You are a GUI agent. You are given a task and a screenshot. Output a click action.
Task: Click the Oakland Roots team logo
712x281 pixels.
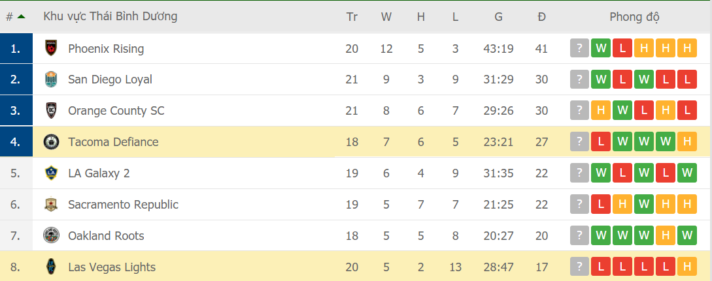pyautogui.click(x=51, y=236)
